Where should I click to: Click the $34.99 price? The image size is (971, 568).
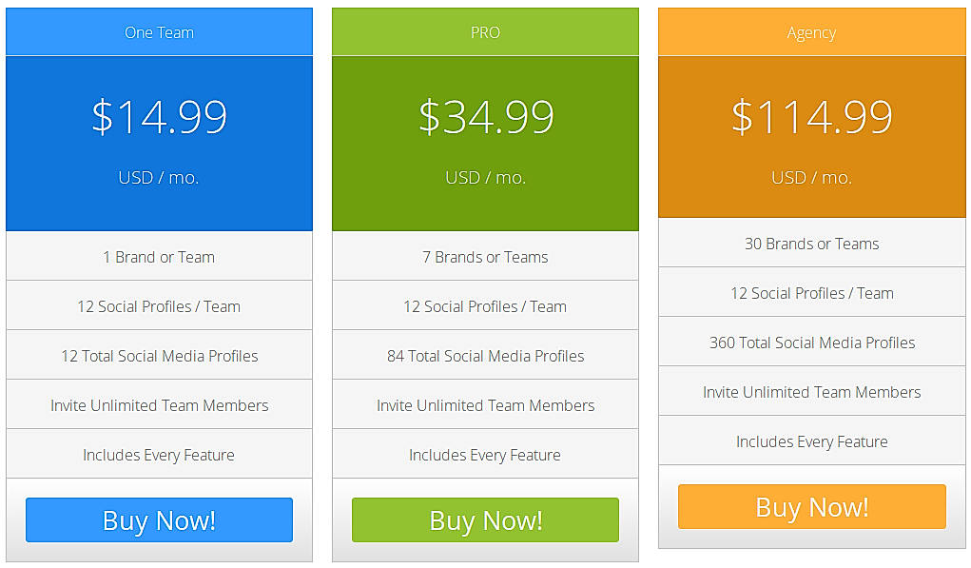485,116
